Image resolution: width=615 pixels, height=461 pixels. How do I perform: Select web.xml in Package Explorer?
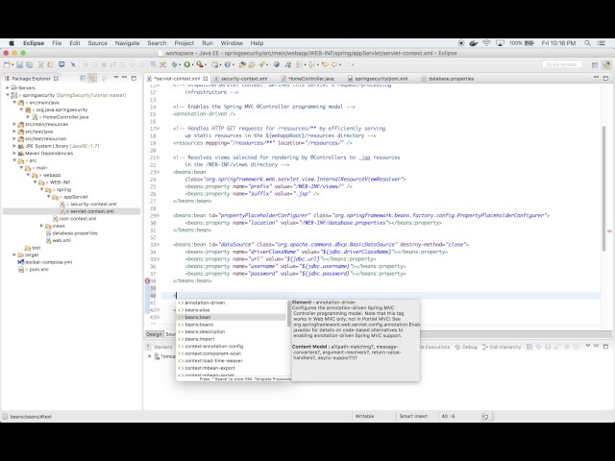61,240
